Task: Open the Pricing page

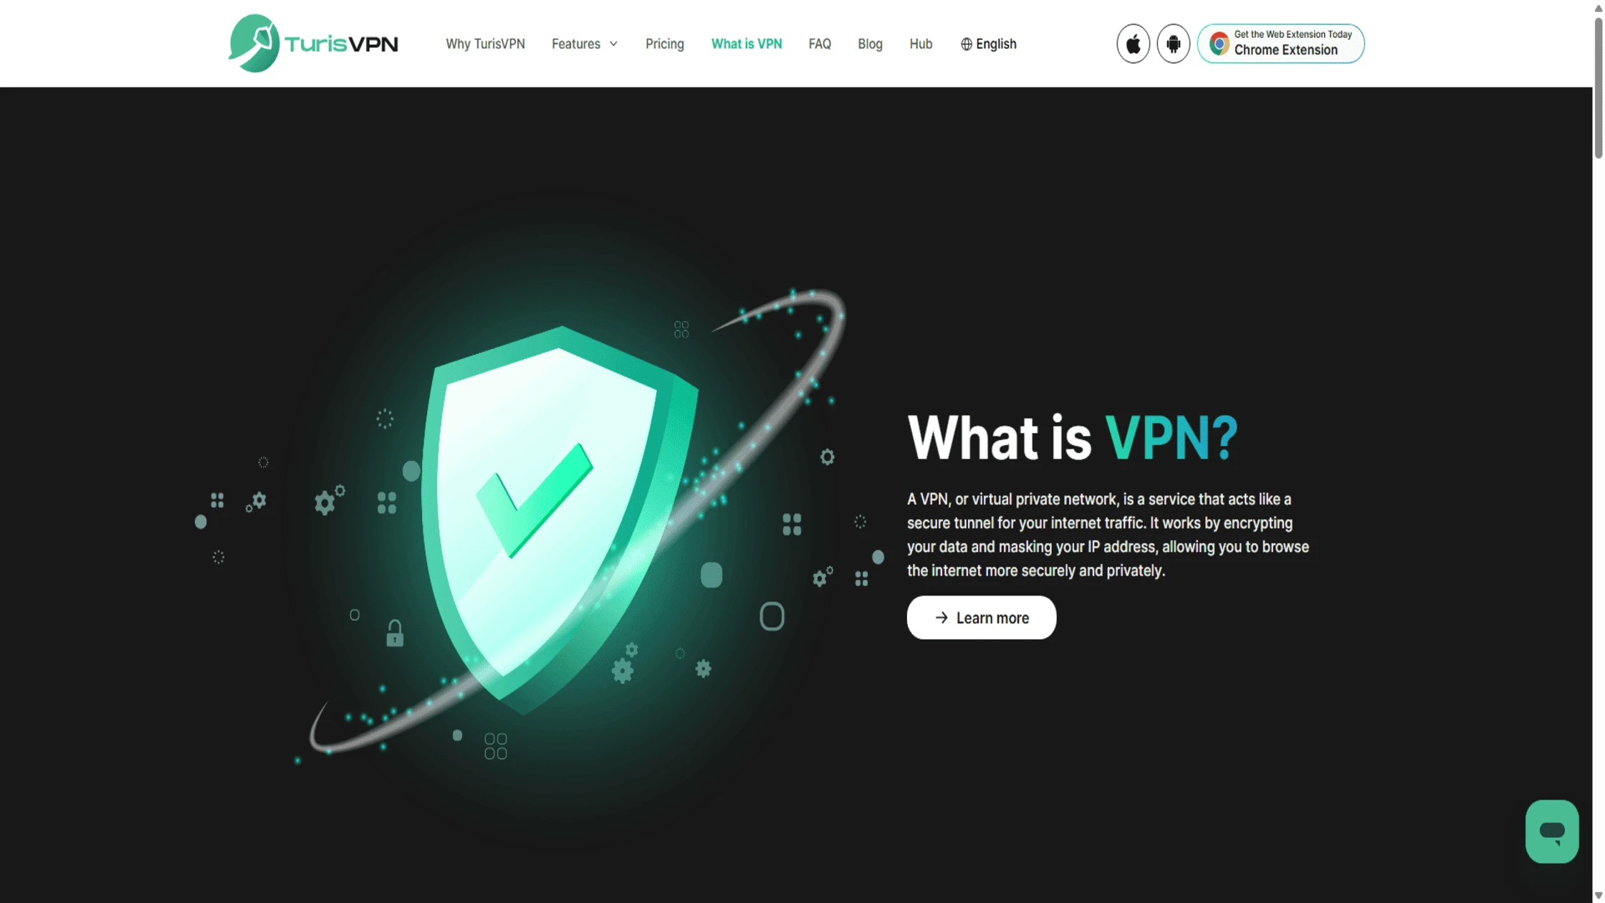Action: (664, 44)
